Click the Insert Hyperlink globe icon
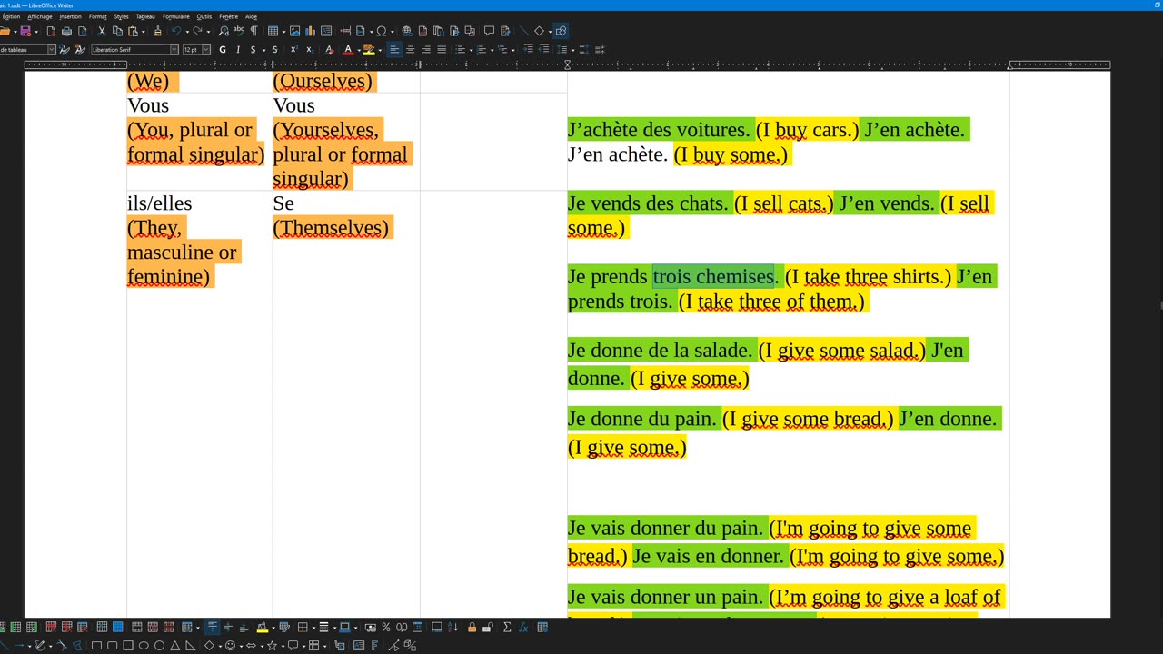 [407, 31]
